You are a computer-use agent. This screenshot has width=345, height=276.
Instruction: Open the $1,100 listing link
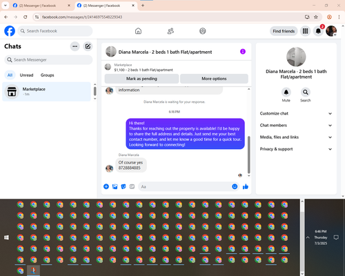144,70
